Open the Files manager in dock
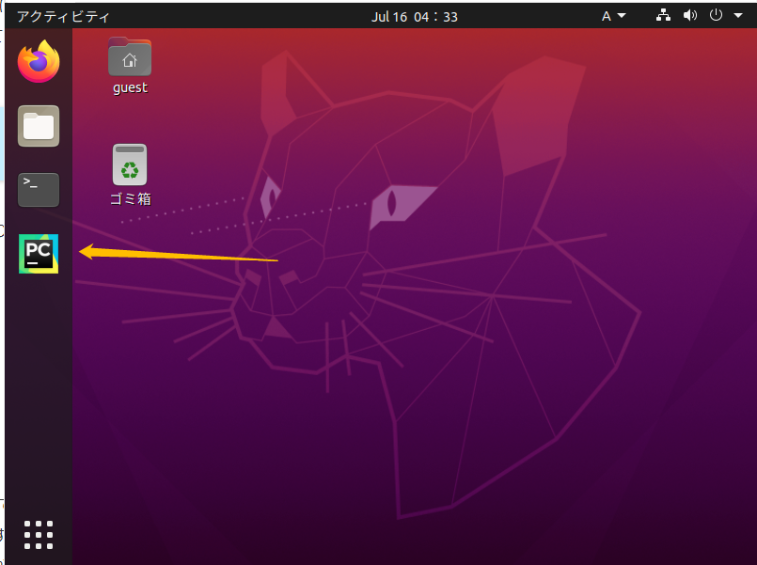 click(x=39, y=126)
